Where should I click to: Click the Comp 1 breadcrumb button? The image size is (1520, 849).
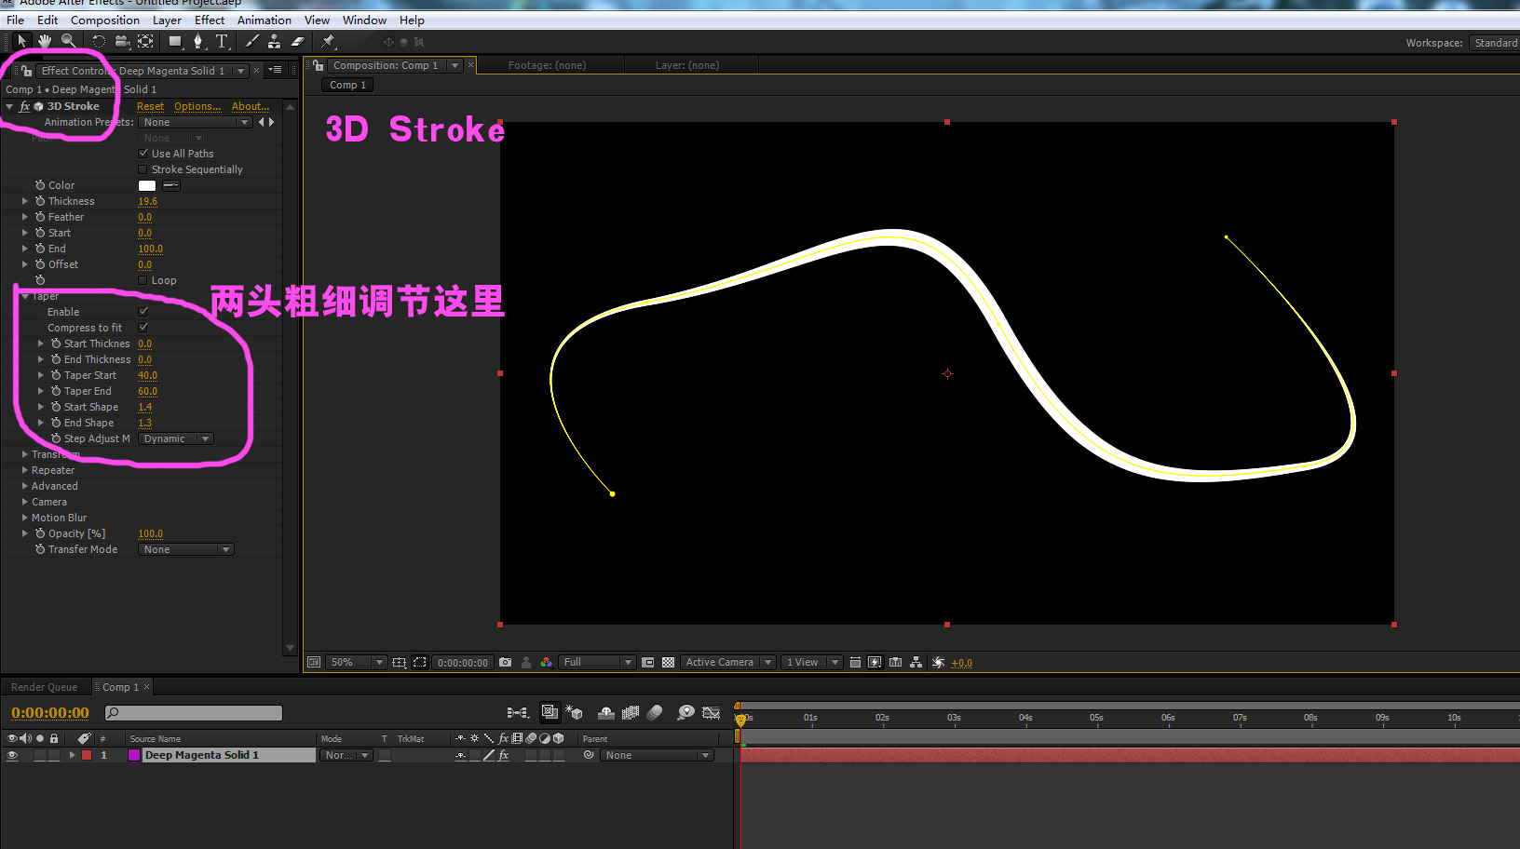tap(348, 85)
